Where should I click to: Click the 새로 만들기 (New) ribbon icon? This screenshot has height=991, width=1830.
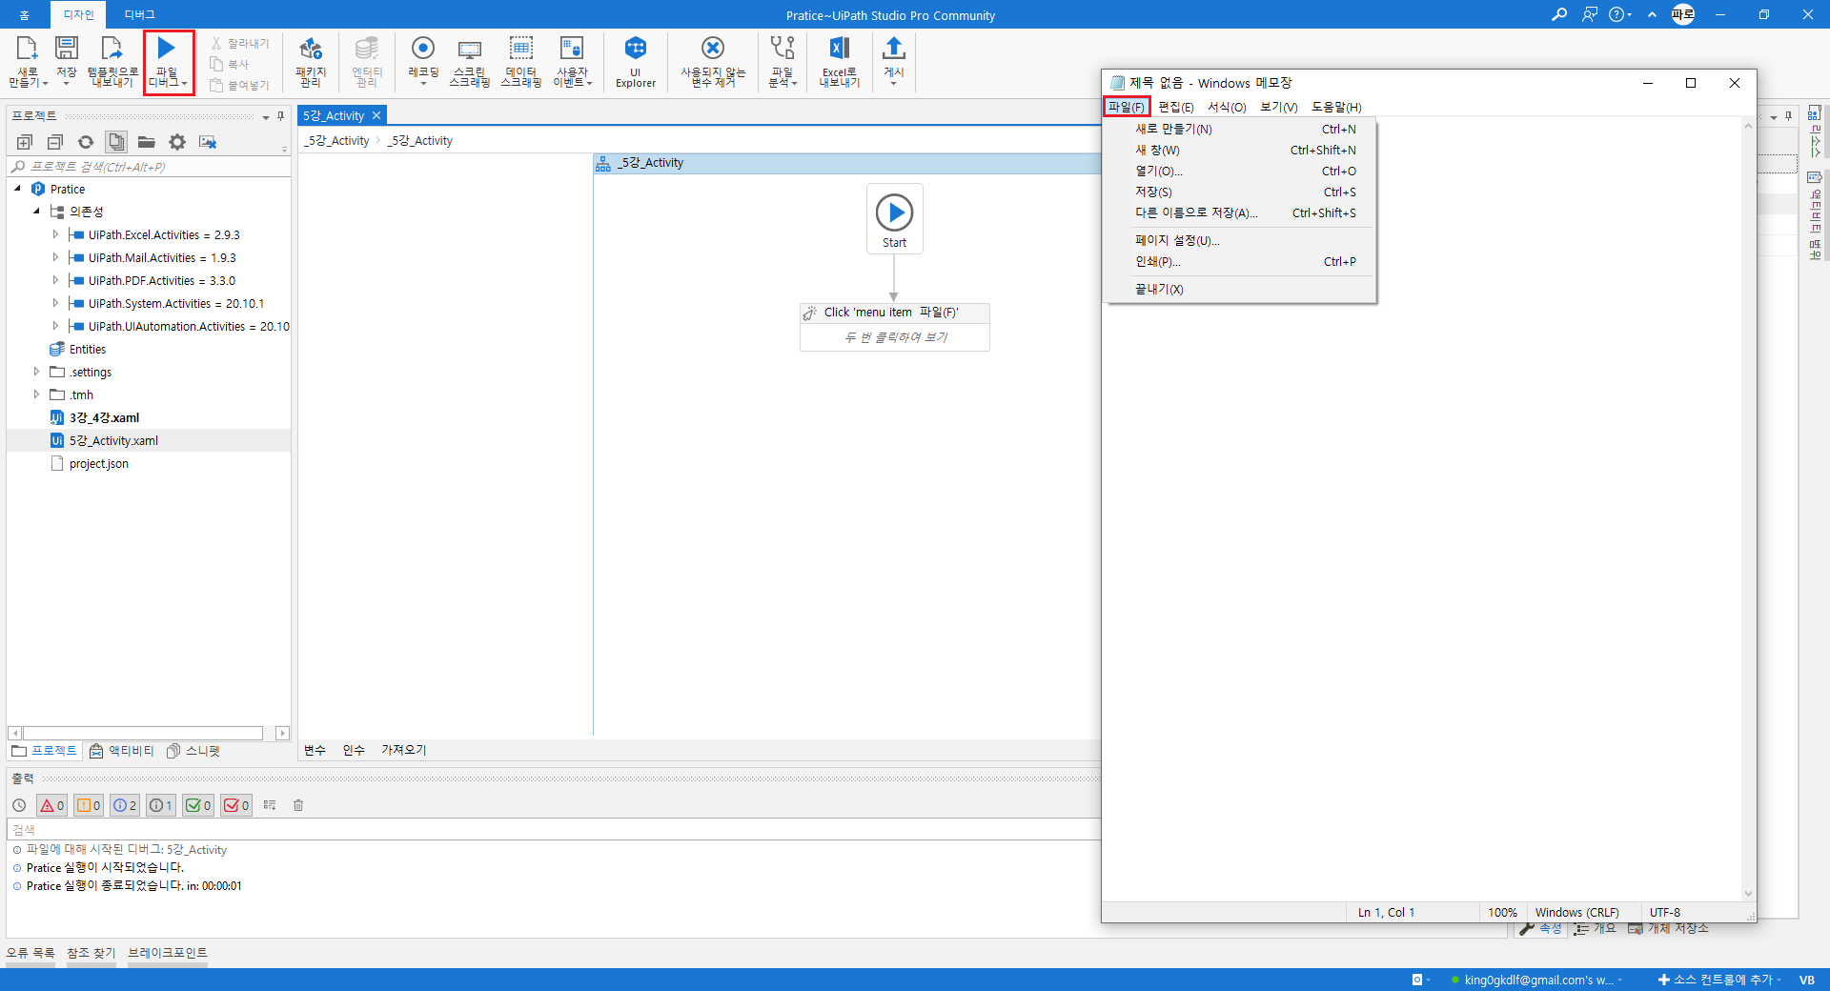tap(27, 49)
